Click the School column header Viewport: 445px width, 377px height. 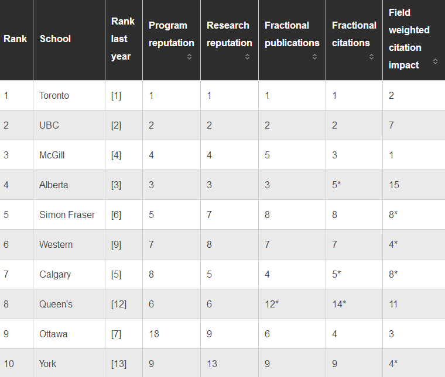[69, 40]
